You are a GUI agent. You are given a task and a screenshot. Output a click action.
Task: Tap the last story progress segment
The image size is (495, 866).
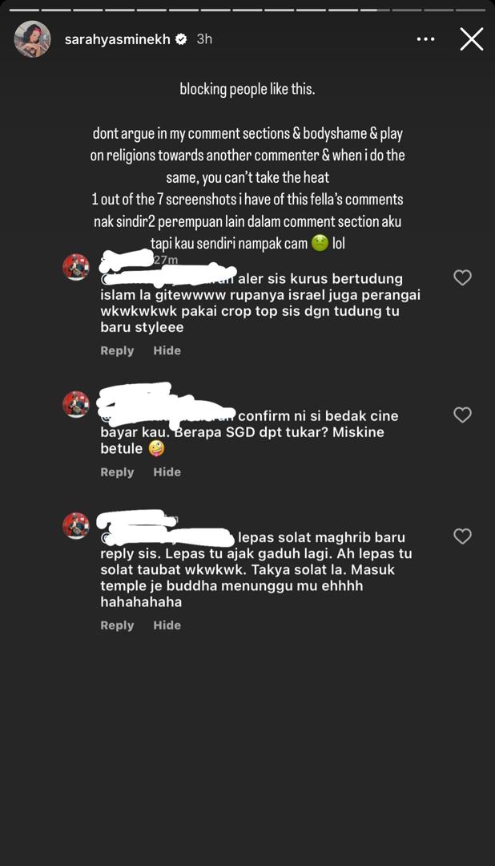(x=471, y=10)
